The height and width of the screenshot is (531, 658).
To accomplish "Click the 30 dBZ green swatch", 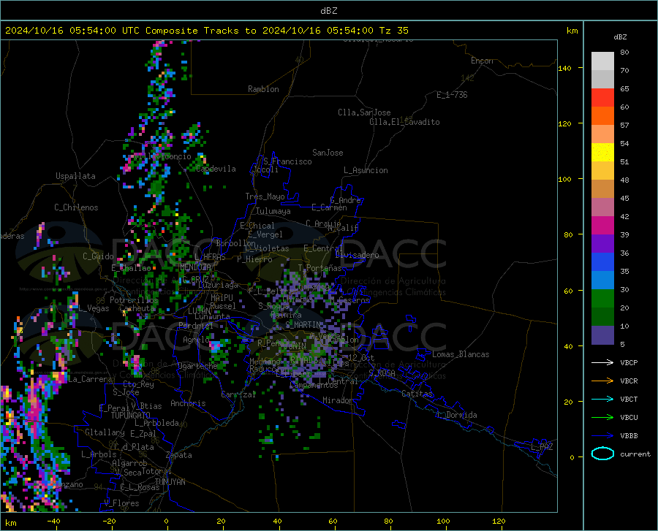I will tap(602, 299).
